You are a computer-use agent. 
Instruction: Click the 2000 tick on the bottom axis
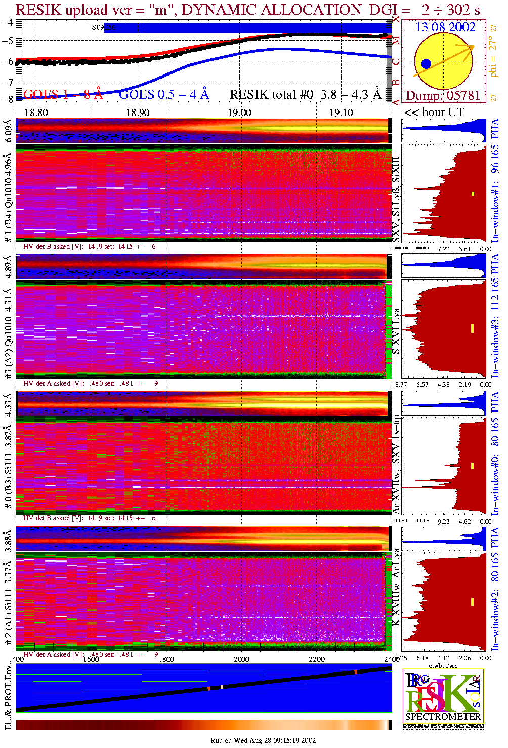point(241,659)
